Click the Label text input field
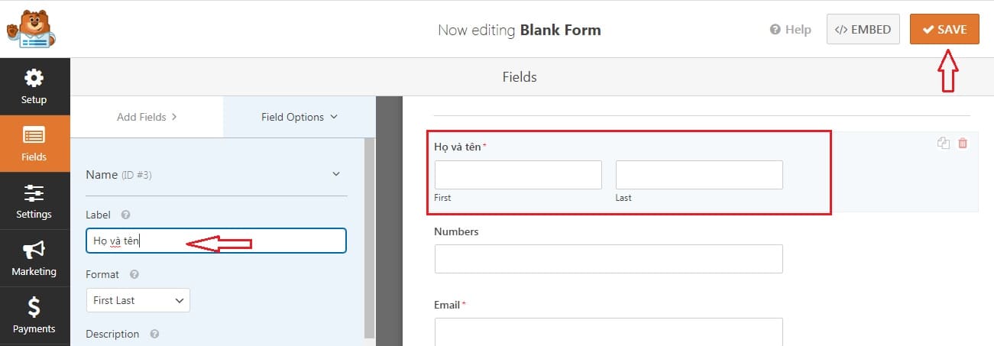Screen dimensions: 994x346 tap(216, 241)
